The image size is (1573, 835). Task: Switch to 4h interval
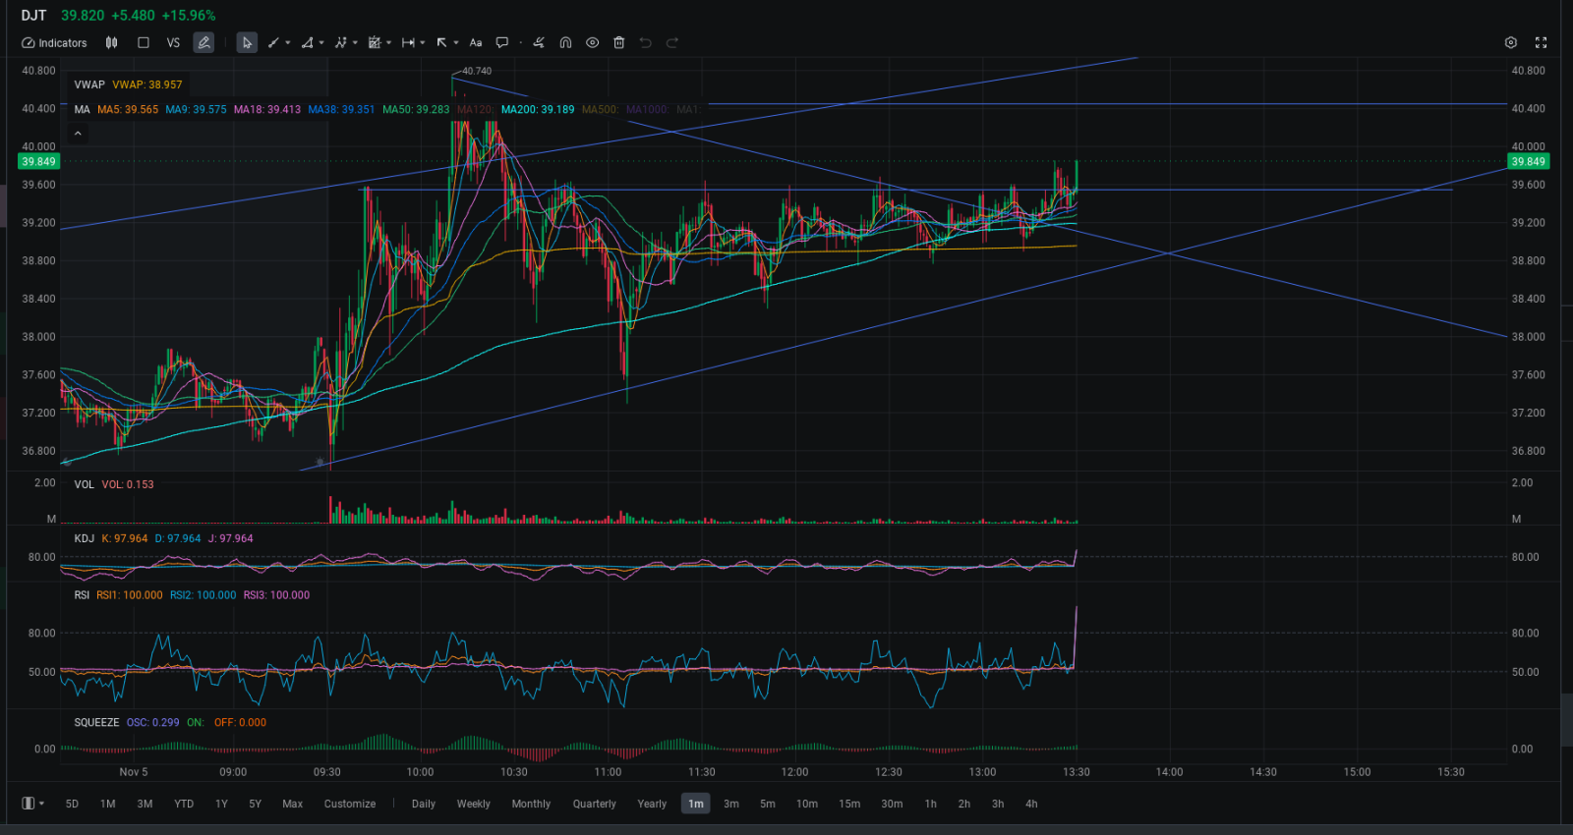point(1031,804)
